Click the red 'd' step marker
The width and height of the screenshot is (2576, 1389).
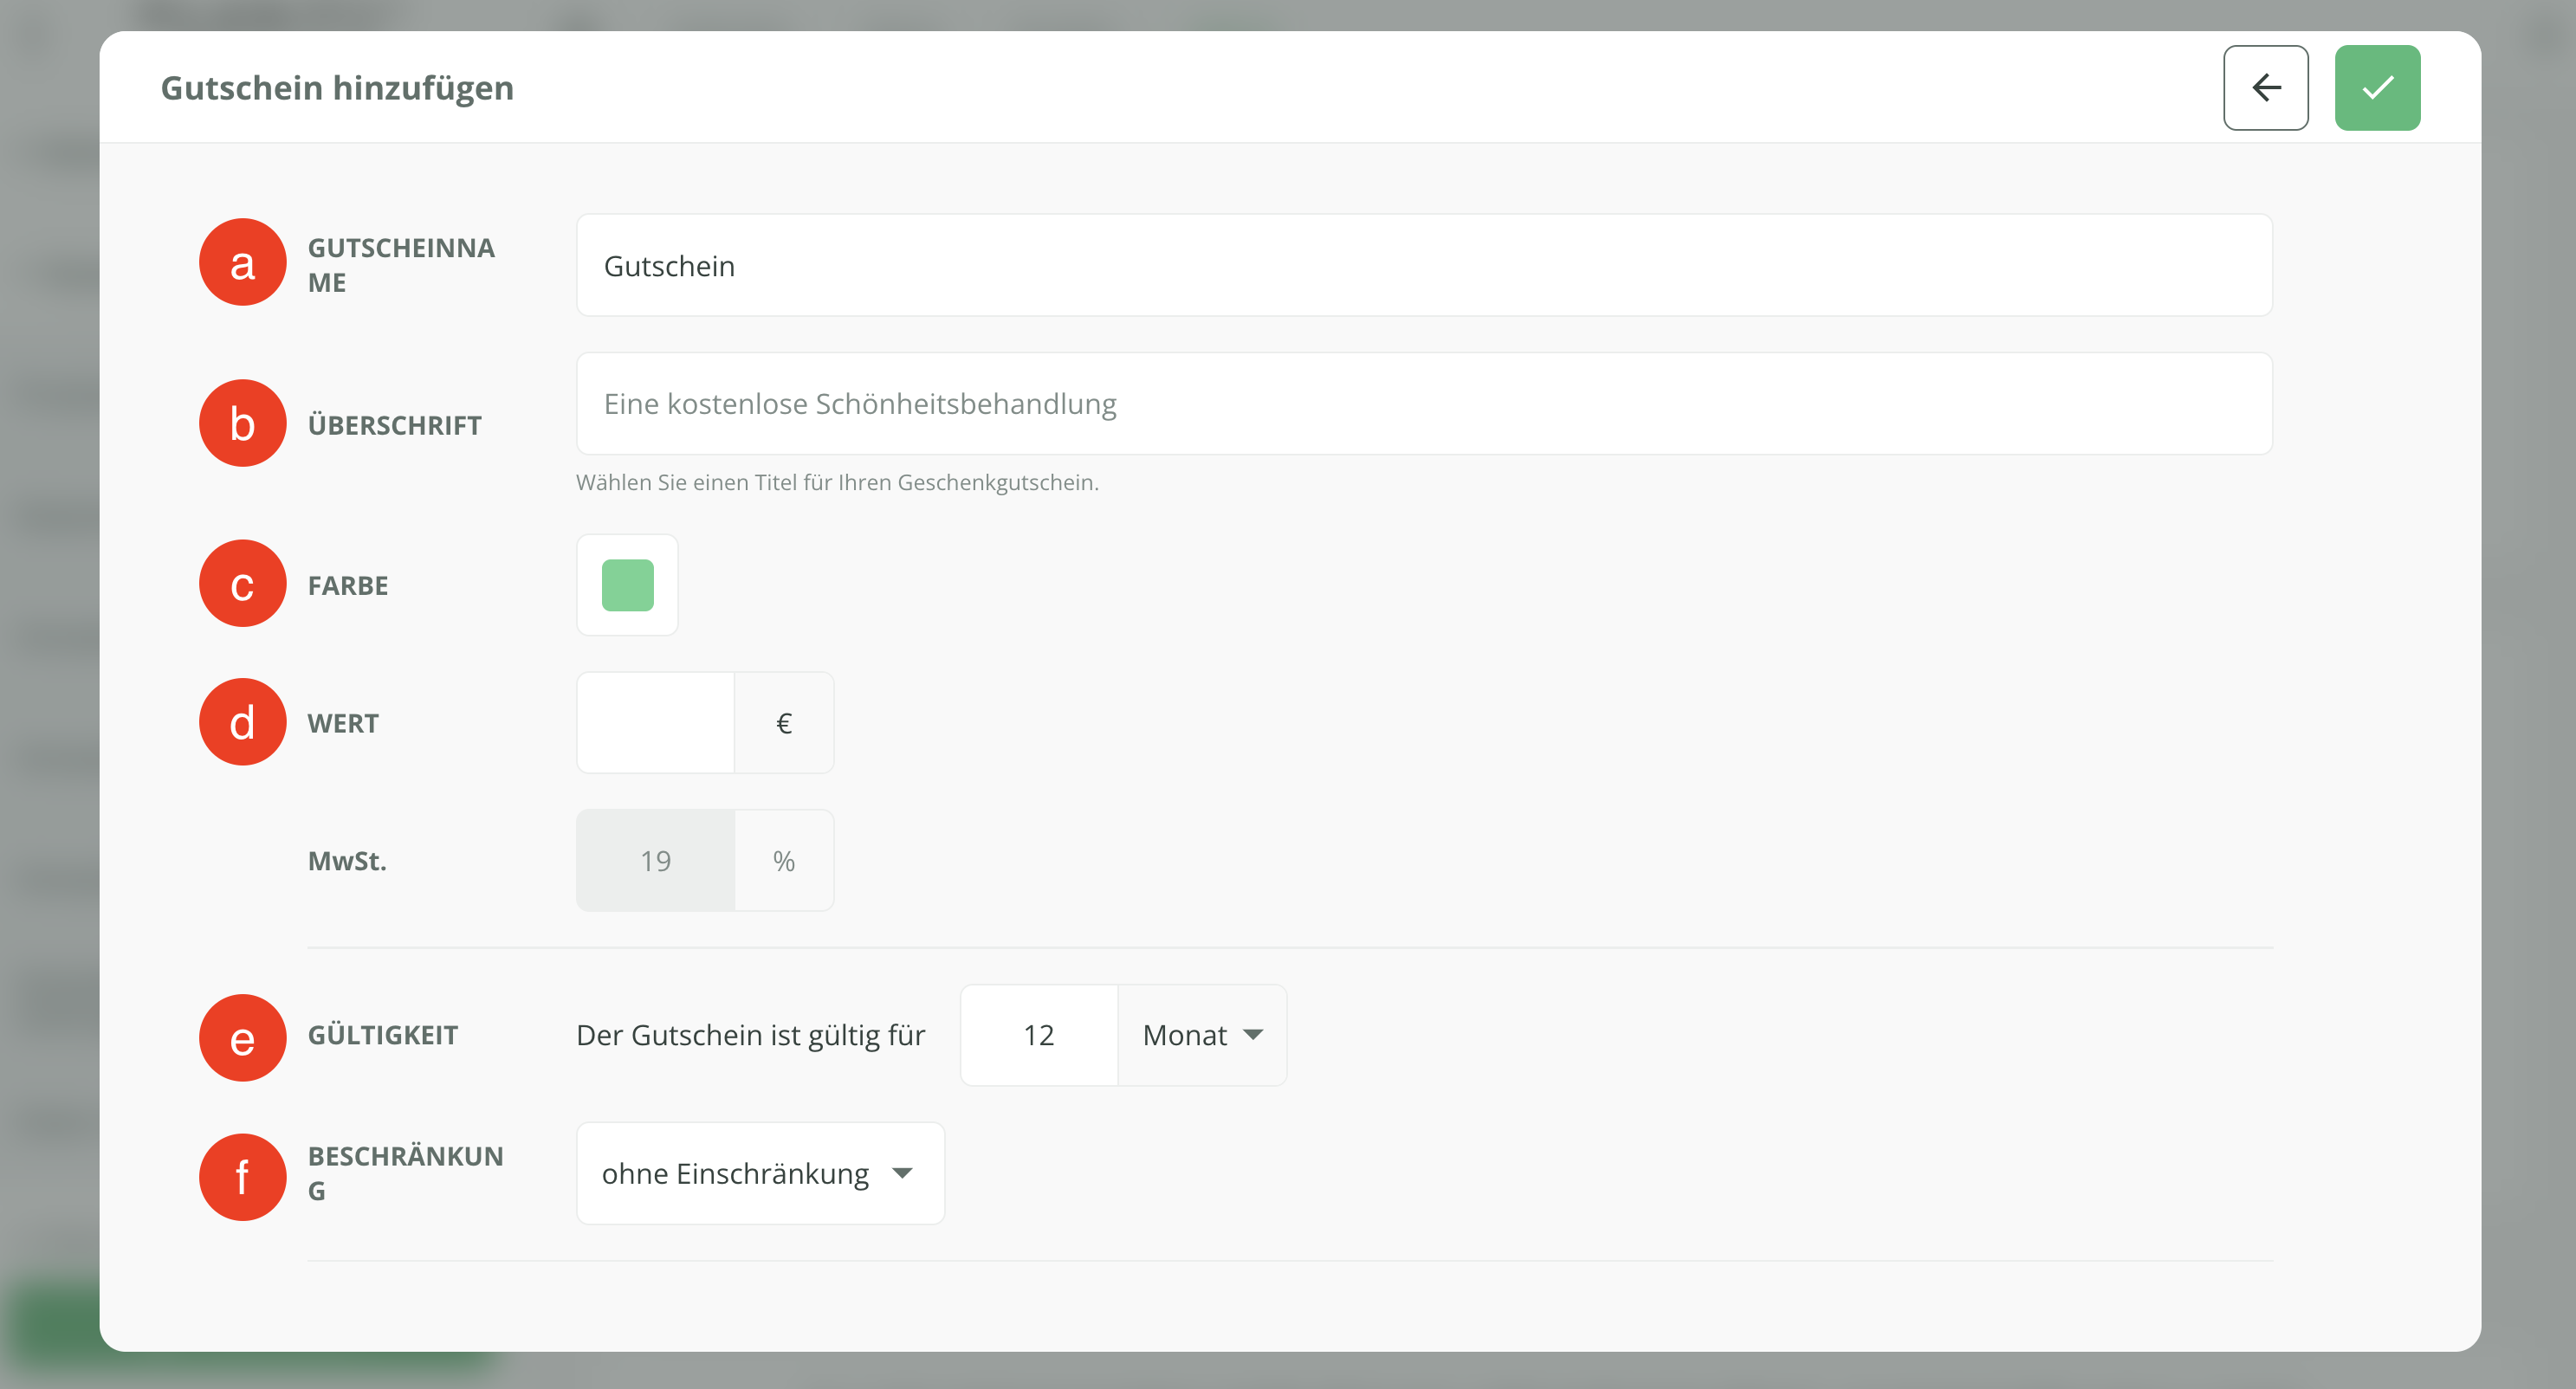point(242,722)
